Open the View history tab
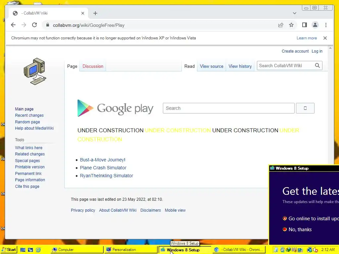Image resolution: width=339 pixels, height=254 pixels. pos(240,66)
